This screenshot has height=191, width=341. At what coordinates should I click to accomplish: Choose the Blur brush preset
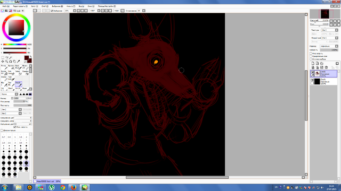tap(4, 84)
